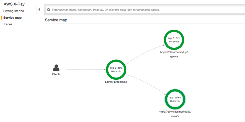Viewport: 245px width, 122px height.
Task: Click the https://classmethod.jp/ node label
Action: point(174,52)
